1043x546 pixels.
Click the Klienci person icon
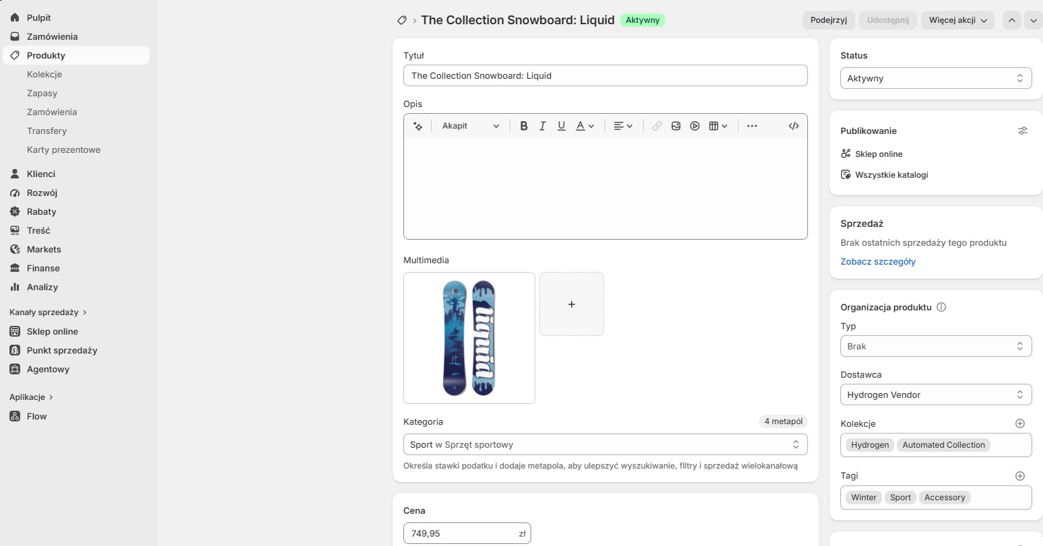tap(15, 174)
